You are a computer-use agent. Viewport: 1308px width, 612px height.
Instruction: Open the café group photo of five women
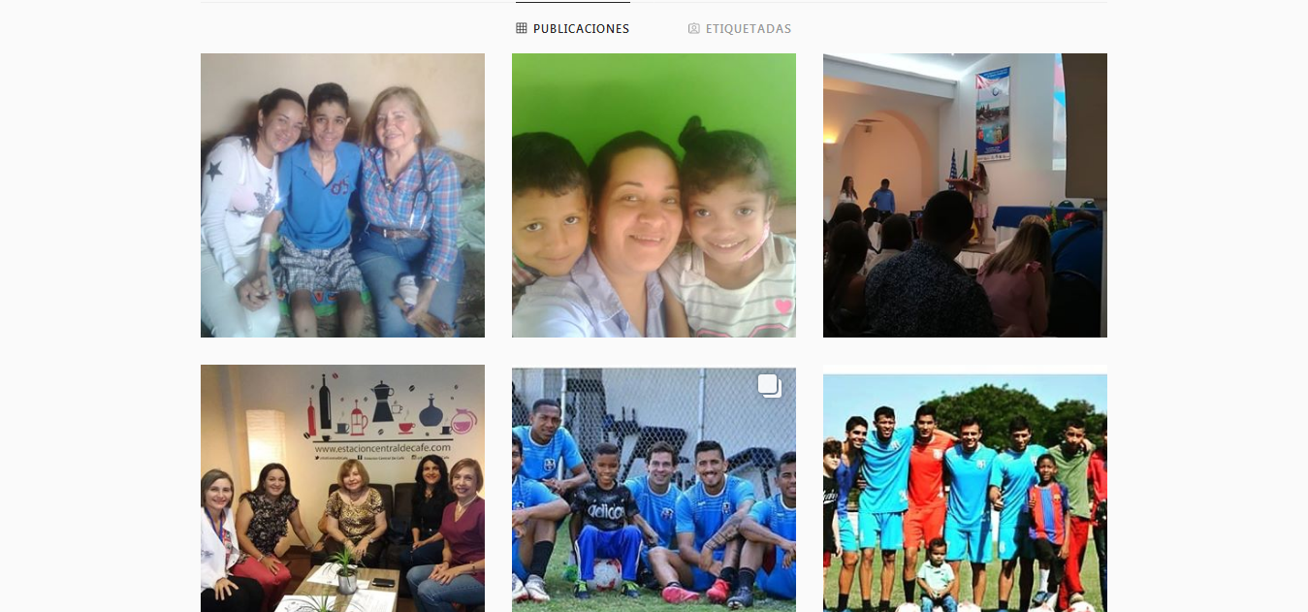(x=342, y=488)
